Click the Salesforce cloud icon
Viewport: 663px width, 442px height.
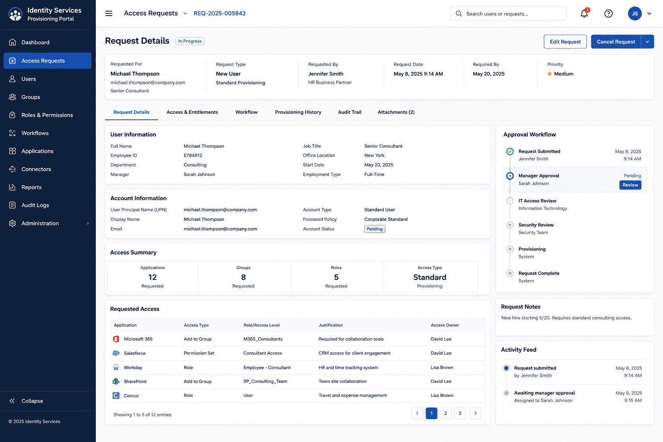click(116, 353)
